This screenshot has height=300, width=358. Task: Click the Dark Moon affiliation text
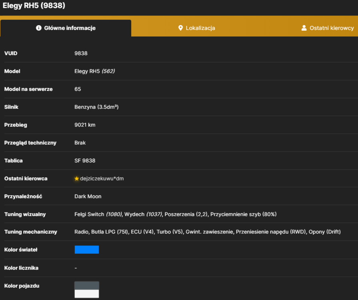pos(88,196)
